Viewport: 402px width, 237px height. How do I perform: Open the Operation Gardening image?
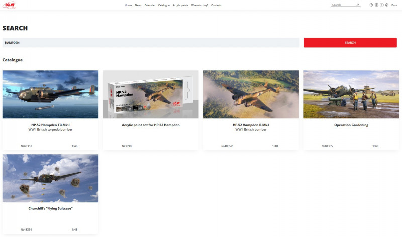(x=351, y=94)
